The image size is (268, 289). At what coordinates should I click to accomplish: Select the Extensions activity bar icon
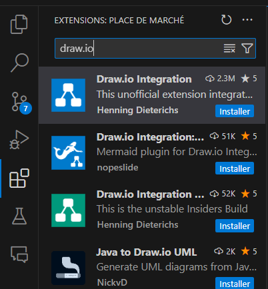click(19, 178)
